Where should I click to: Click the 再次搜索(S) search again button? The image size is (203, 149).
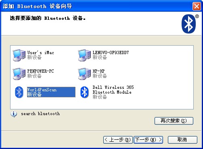pyautogui.click(x=174, y=121)
